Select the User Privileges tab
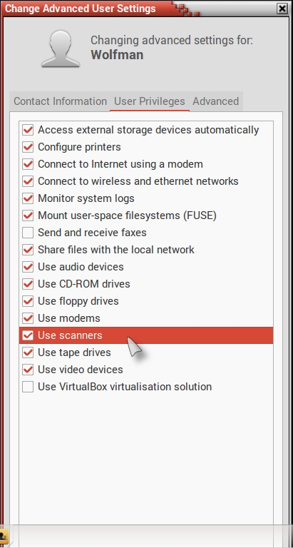 coord(150,101)
